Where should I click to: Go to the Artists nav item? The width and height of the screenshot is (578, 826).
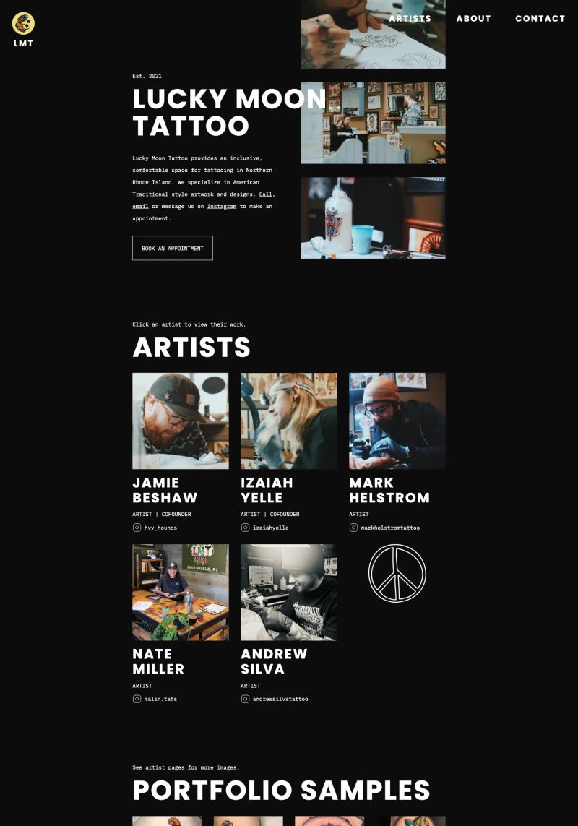[410, 19]
